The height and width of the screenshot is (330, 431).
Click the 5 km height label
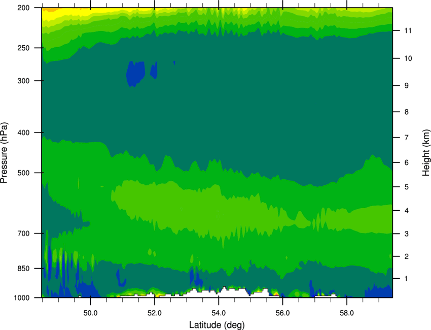click(407, 187)
